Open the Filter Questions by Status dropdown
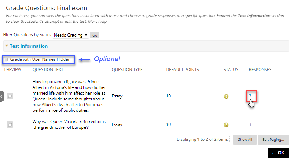Screen dimensions: 293x165 tap(71, 35)
